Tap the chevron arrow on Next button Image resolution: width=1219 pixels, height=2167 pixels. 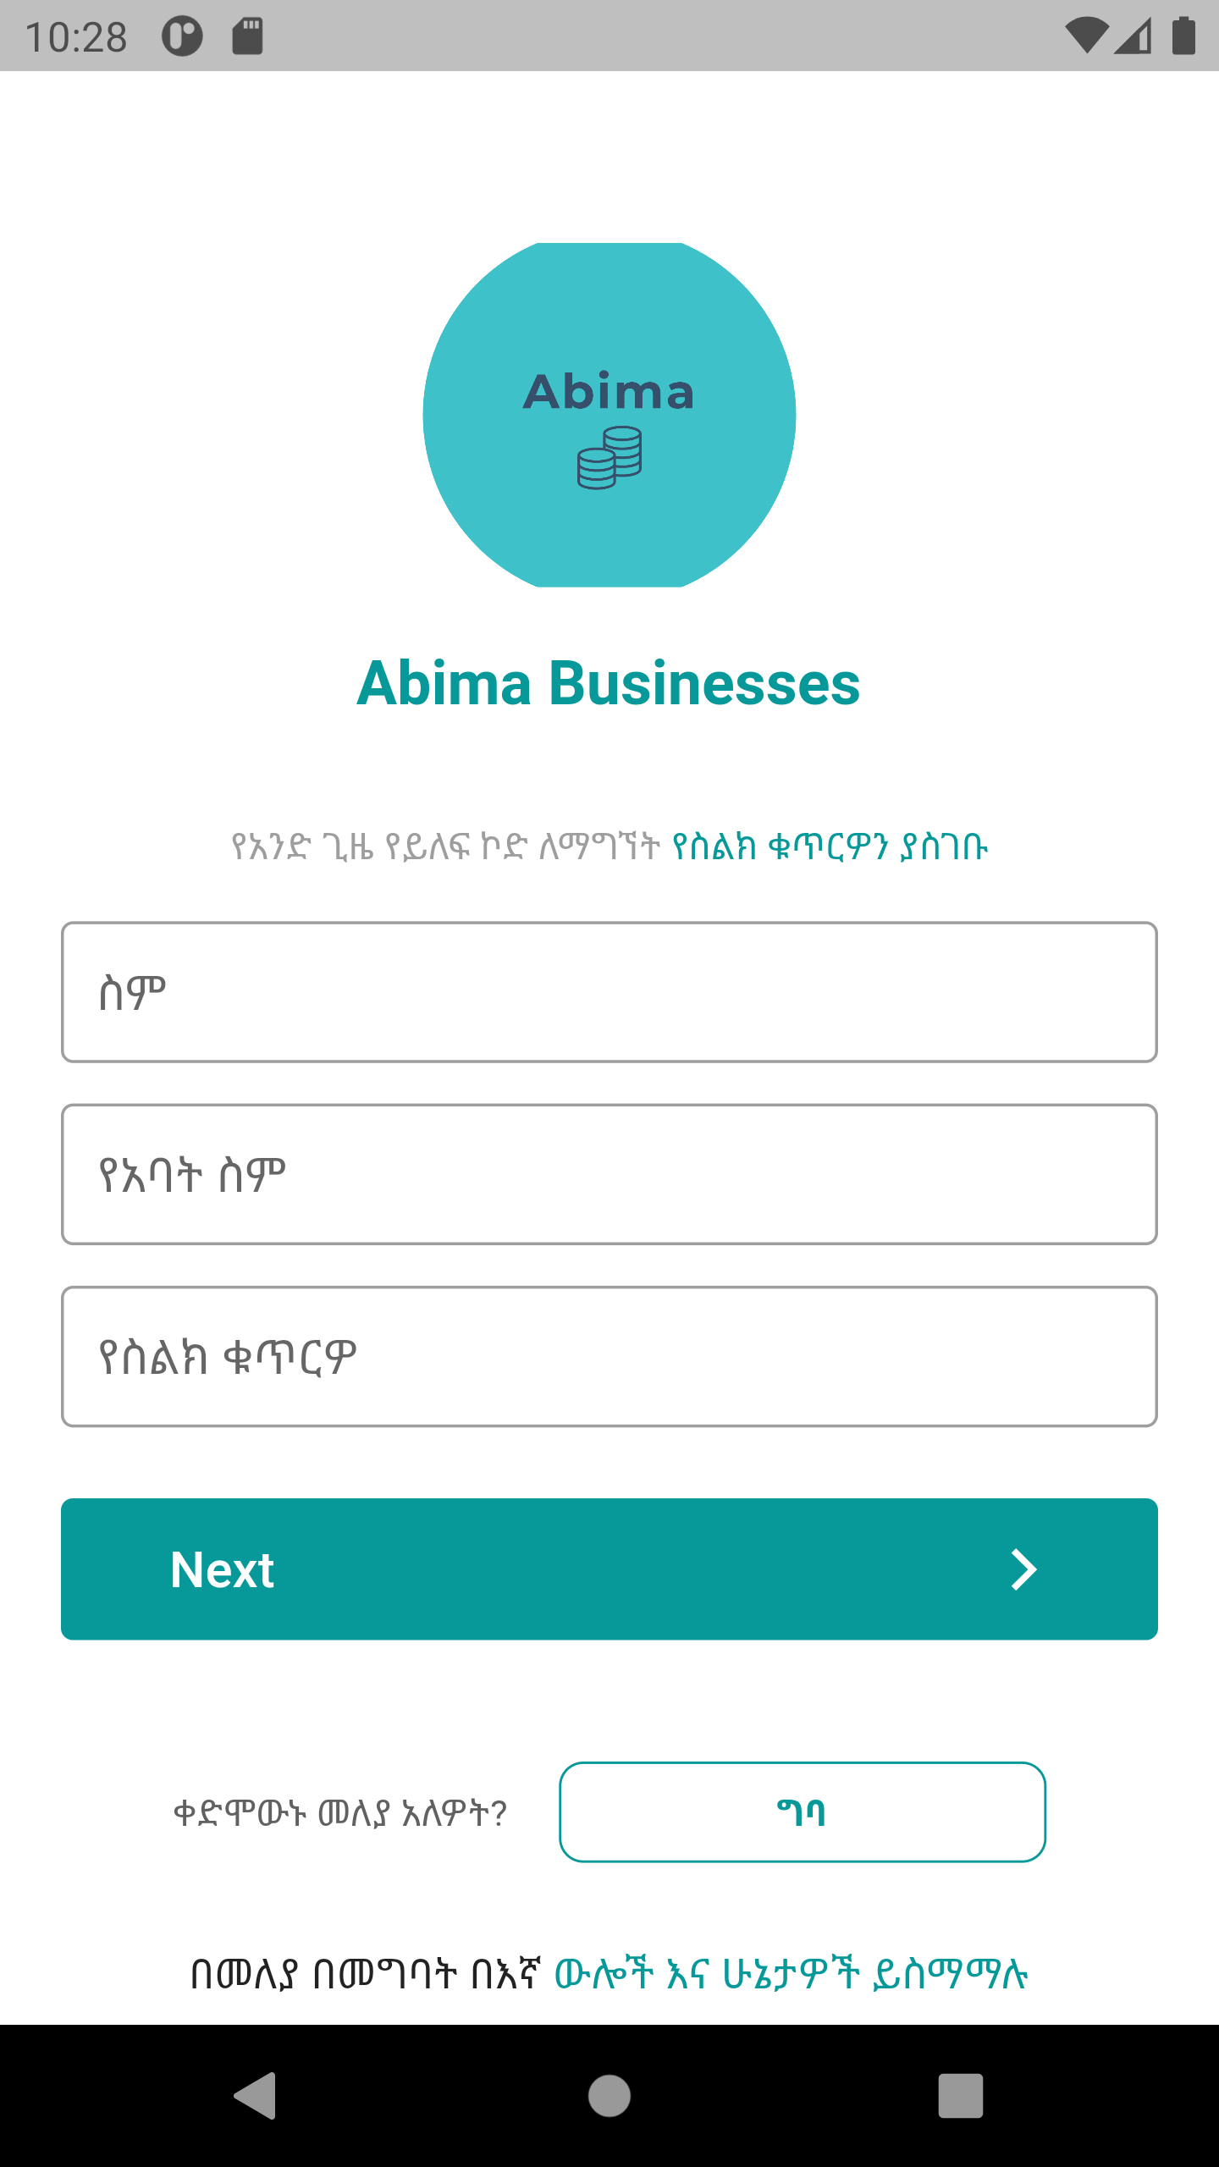tap(1023, 1570)
